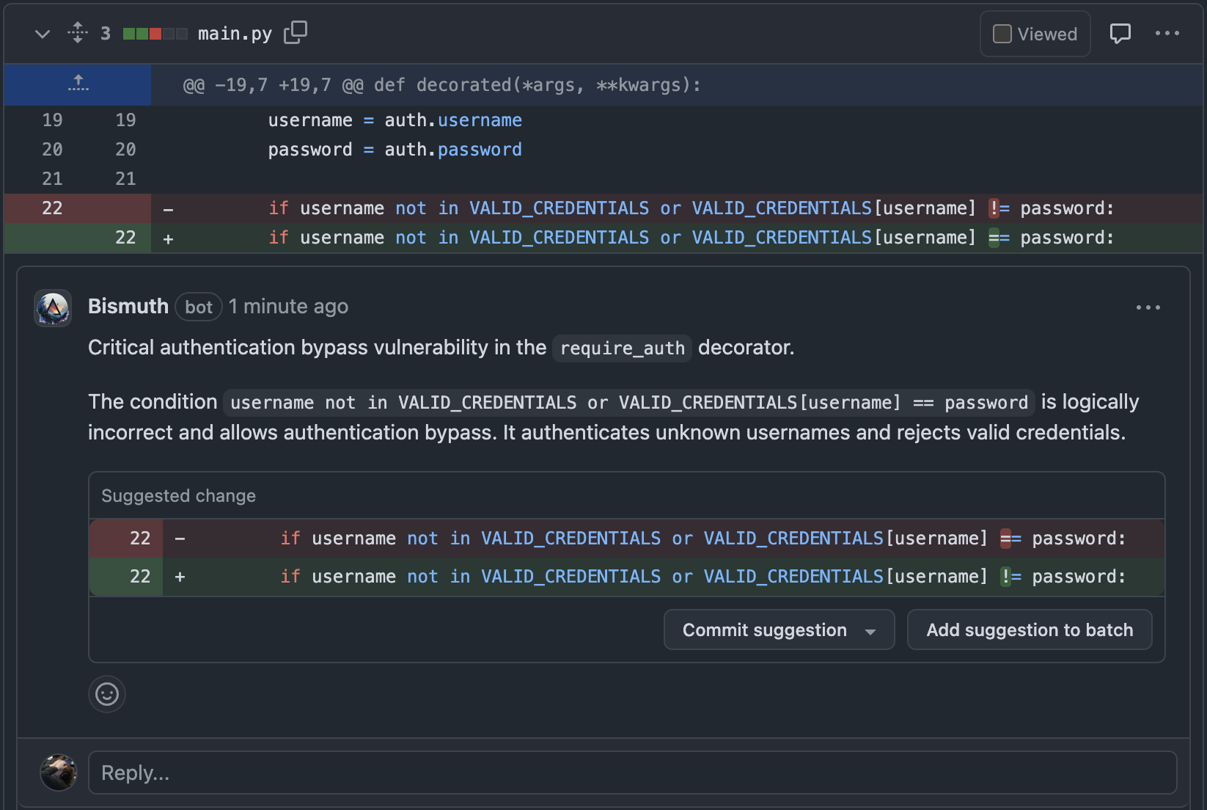Click Commit suggestion button
The width and height of the screenshot is (1207, 810).
pos(764,630)
